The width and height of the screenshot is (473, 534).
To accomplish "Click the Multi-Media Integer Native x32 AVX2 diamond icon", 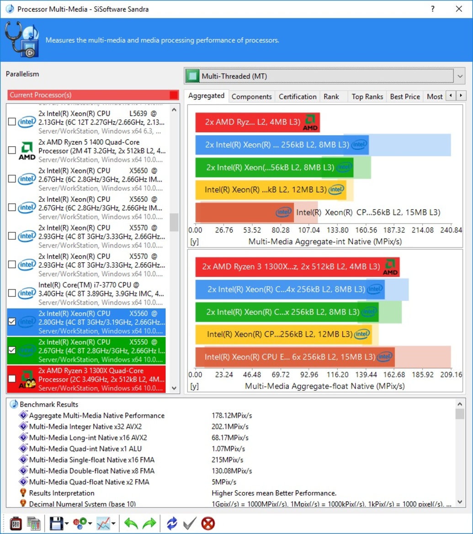I will (x=23, y=426).
